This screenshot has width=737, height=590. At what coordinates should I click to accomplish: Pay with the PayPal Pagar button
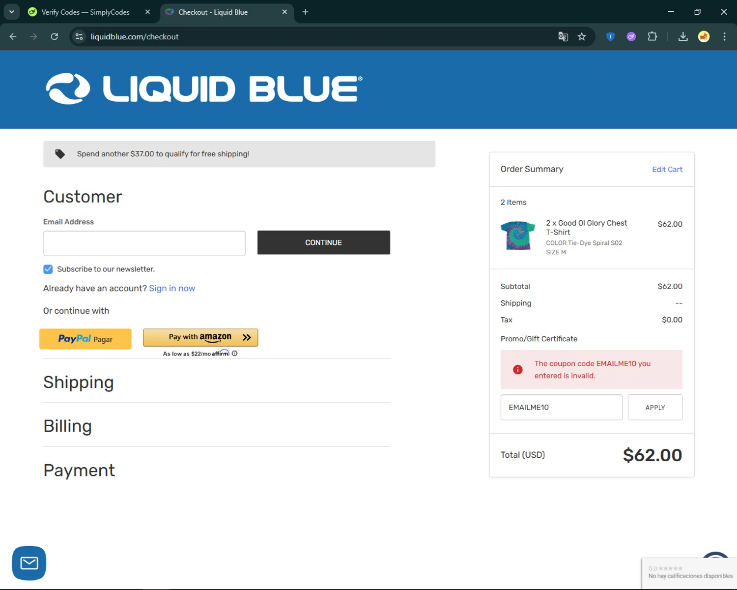coord(85,339)
